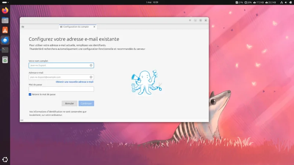Open the battery indicator in top bar
This screenshot has width=294, height=165.
pyautogui.click(x=290, y=3)
